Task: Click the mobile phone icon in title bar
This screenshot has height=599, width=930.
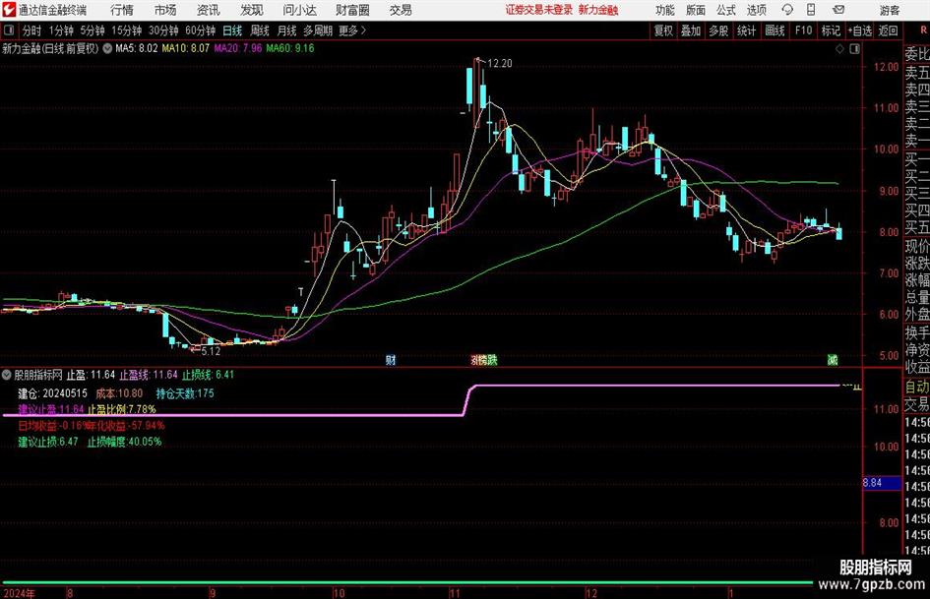Action: [811, 10]
